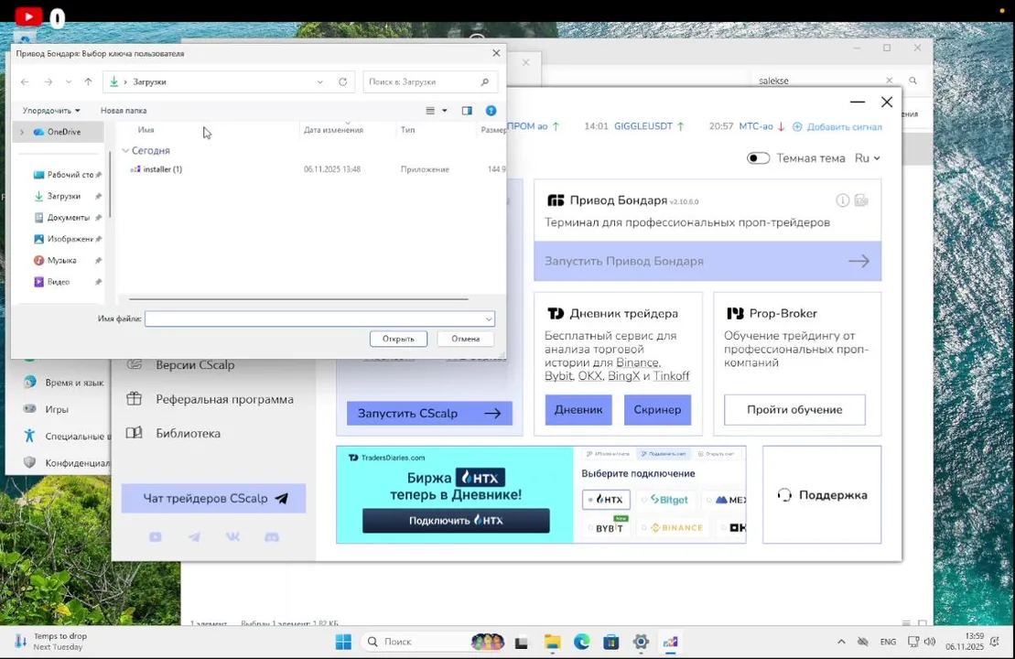Screen dimensions: 1015x659
Task: Open Игры in Settings window
Action: tap(47, 409)
